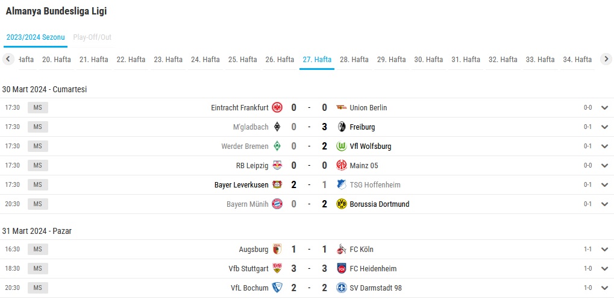Show earlier weeks with the left arrow
Screen dimensions: 614x299
tap(8, 59)
